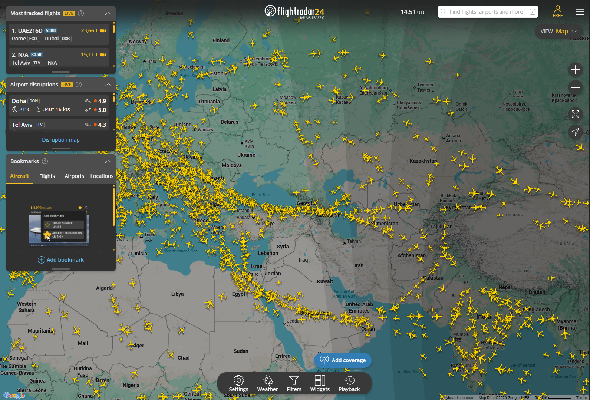Click the 23,663 tracker count
The height and width of the screenshot is (400, 590).
pos(89,30)
